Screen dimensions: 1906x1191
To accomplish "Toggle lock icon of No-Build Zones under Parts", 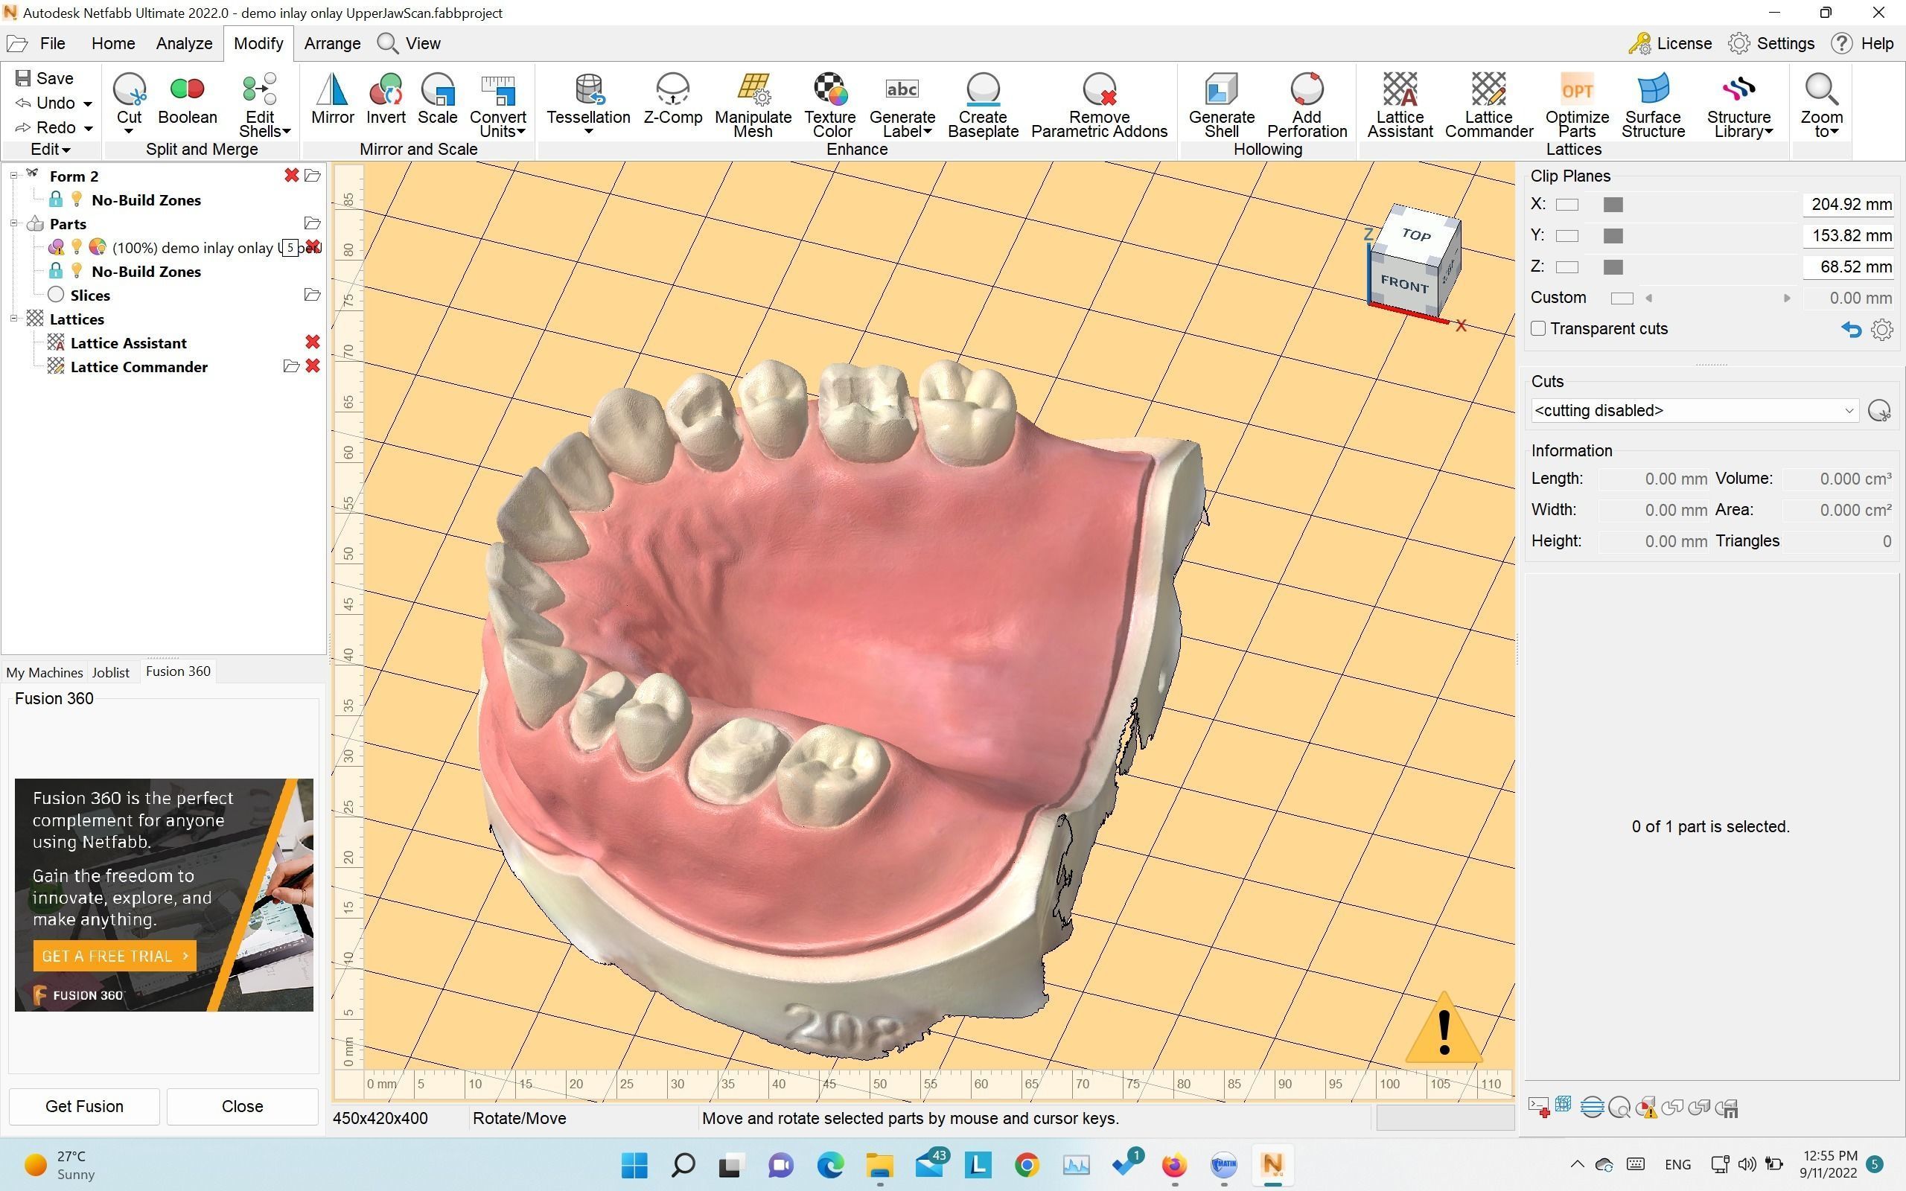I will point(56,270).
